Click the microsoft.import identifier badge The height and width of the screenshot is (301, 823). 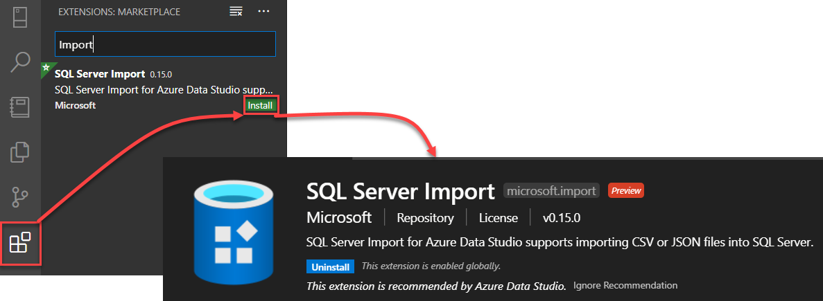[x=551, y=190]
